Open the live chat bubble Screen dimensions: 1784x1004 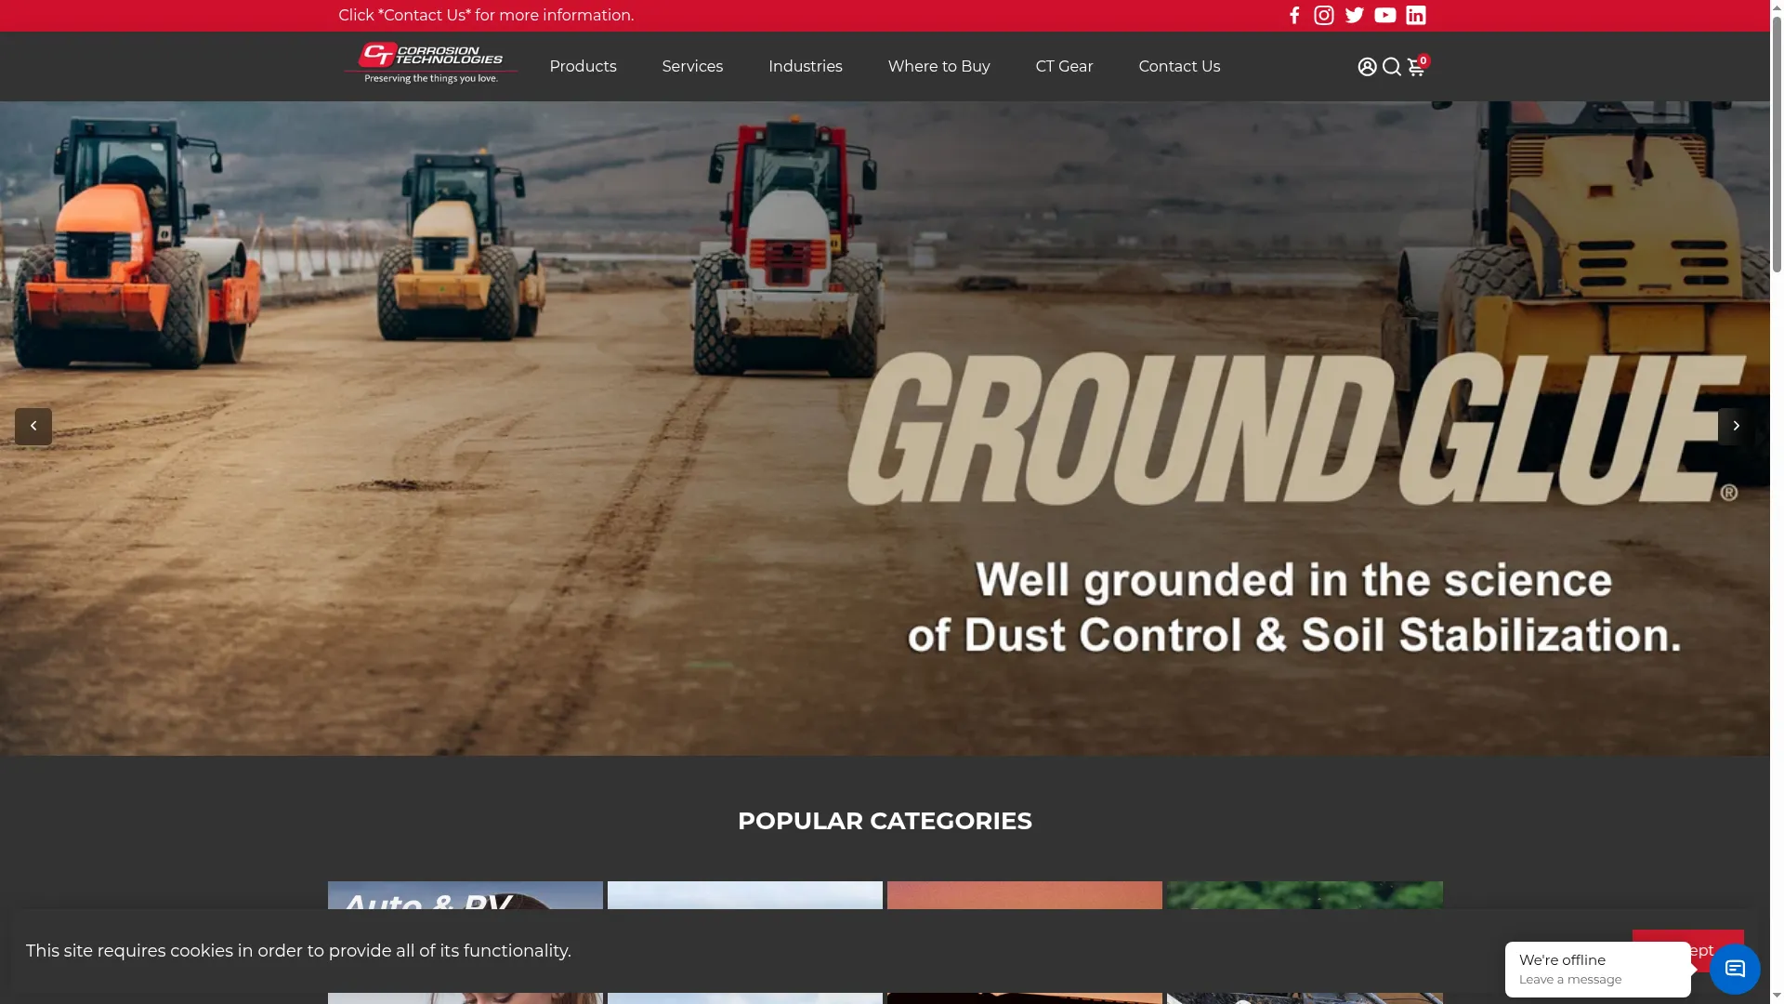pyautogui.click(x=1735, y=969)
